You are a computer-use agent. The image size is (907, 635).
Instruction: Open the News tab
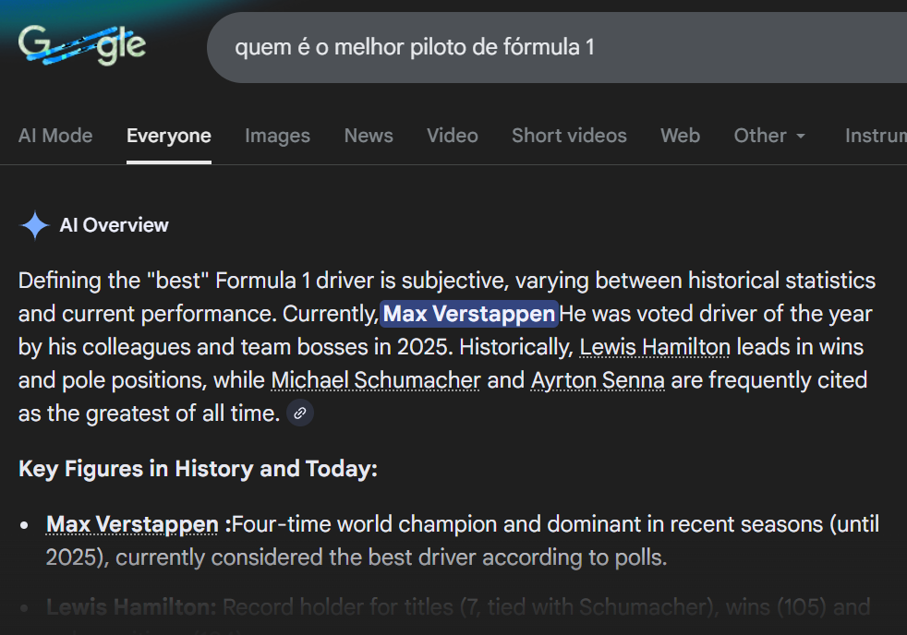(x=369, y=136)
